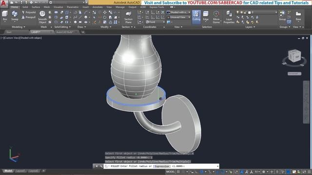Image resolution: width=312 pixels, height=175 pixels.
Task: Open the AutoCAD application menu
Action: pos(4,3)
